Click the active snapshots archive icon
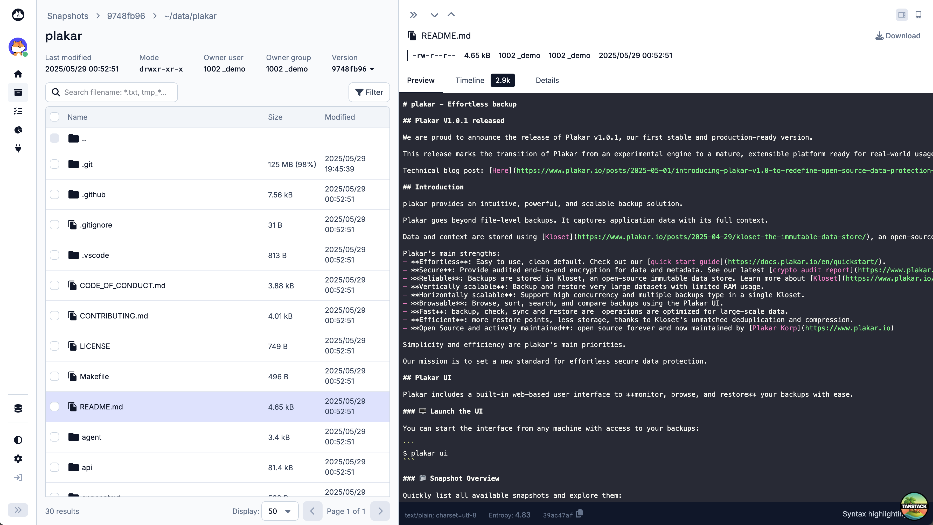This screenshot has height=525, width=933. [x=18, y=93]
